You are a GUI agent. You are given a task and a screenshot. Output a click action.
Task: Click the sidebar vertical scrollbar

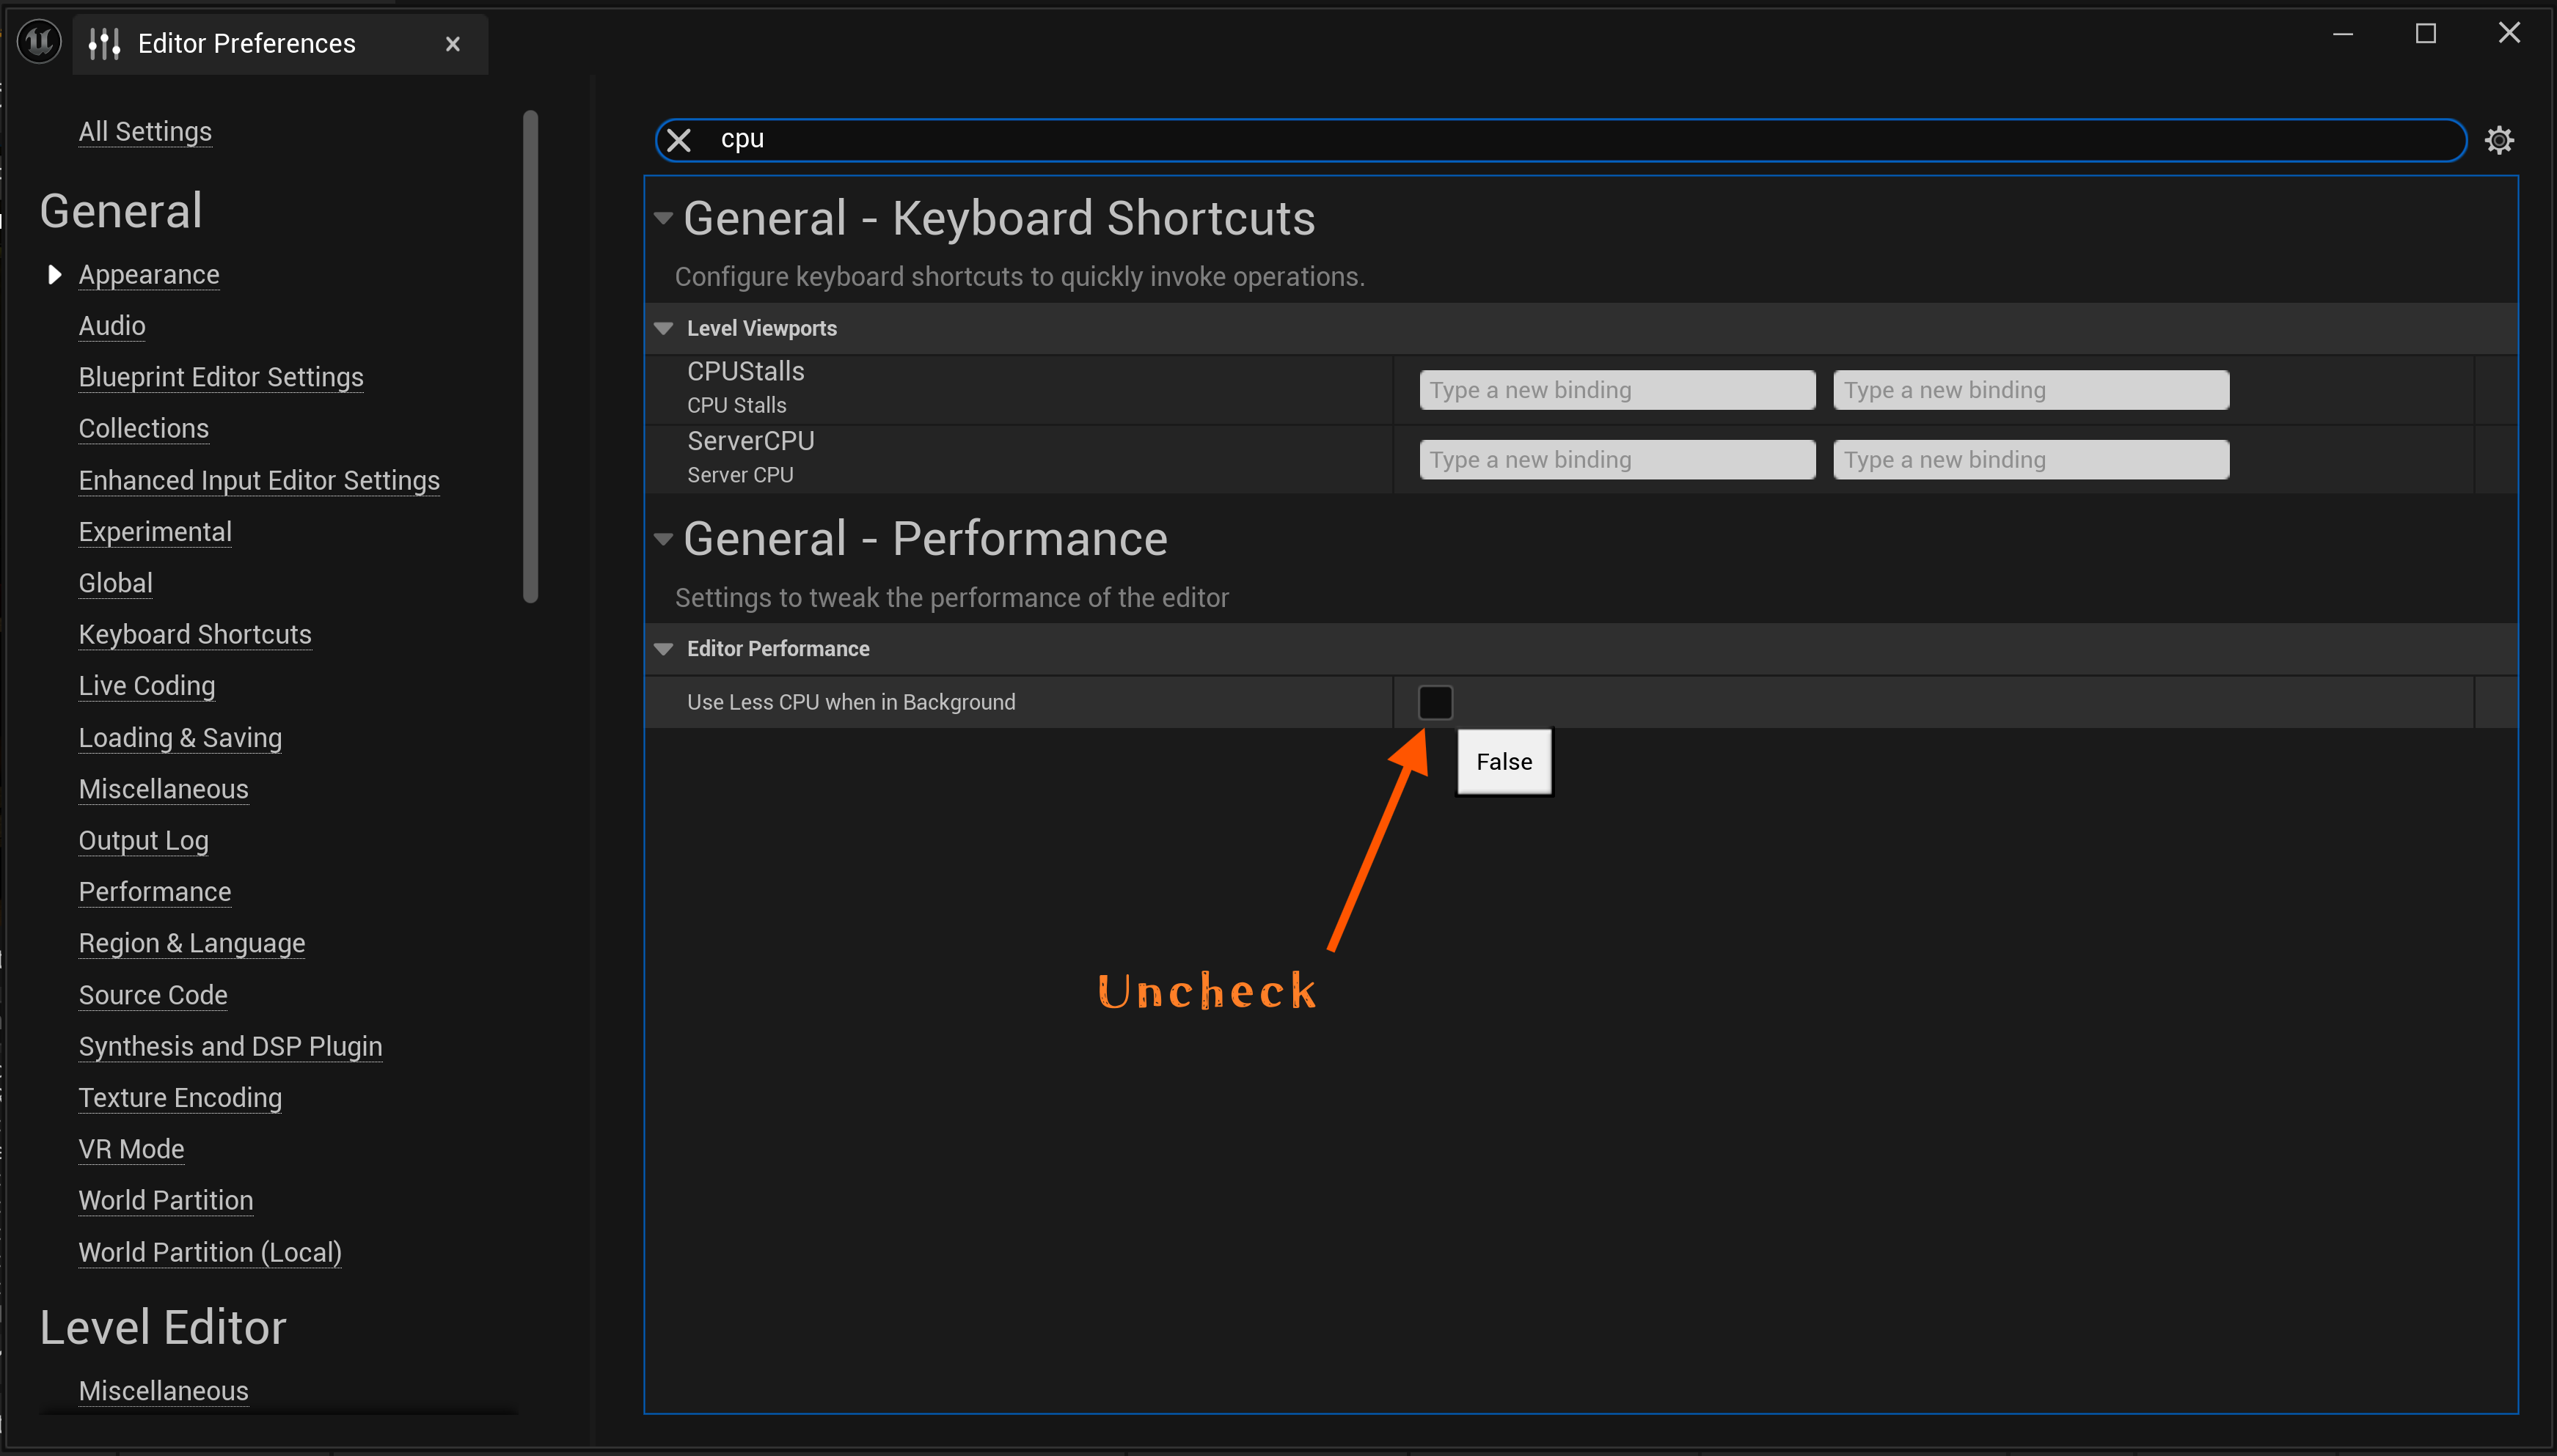[x=530, y=357]
